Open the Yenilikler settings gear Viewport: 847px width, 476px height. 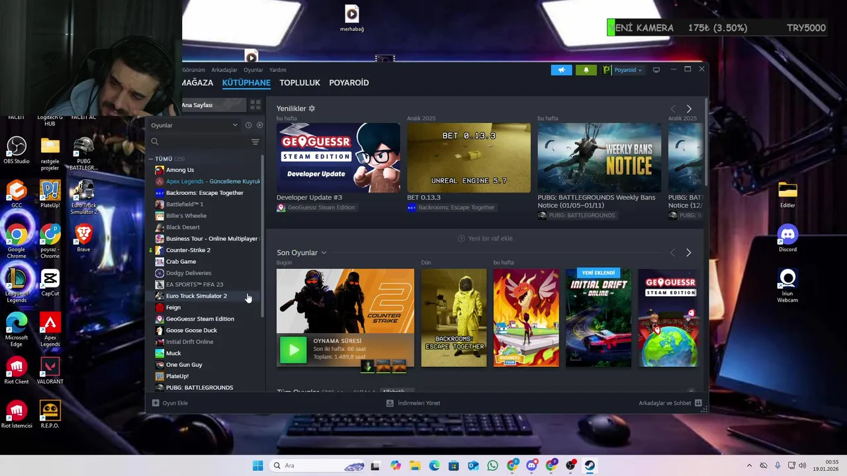point(312,108)
